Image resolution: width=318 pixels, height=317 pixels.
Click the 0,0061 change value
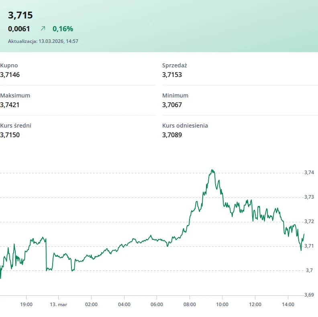click(x=19, y=28)
